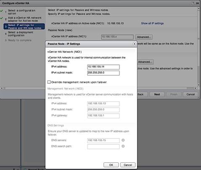Cancel the Configure vCenter HA wizard

(190, 94)
